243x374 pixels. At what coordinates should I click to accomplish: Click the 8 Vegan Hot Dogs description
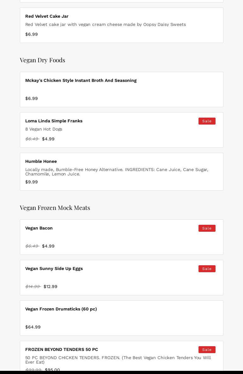coord(44,129)
